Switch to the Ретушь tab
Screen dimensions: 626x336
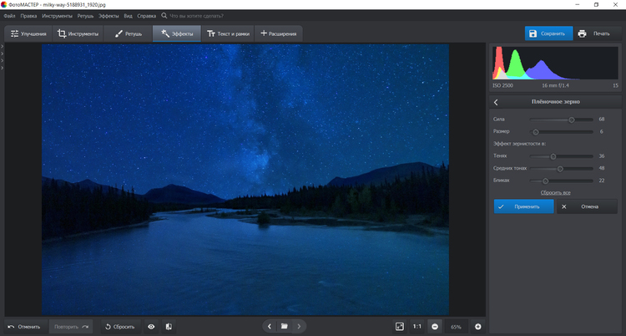coord(129,33)
